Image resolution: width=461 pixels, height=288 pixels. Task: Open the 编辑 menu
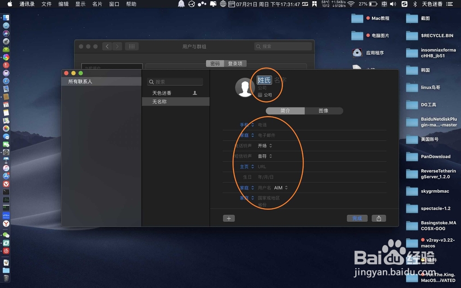coord(63,4)
